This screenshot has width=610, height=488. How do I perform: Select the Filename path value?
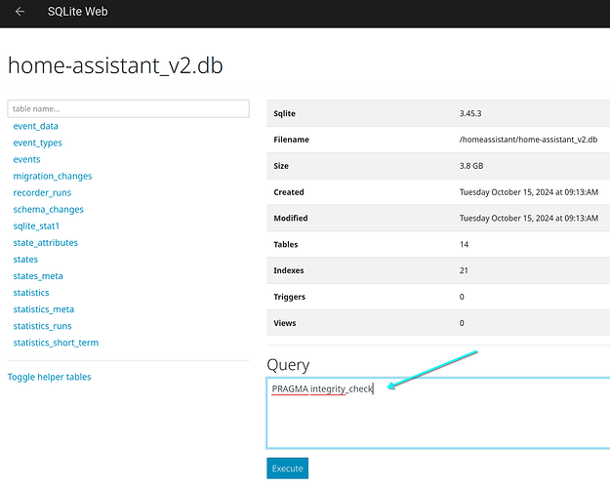pos(528,140)
